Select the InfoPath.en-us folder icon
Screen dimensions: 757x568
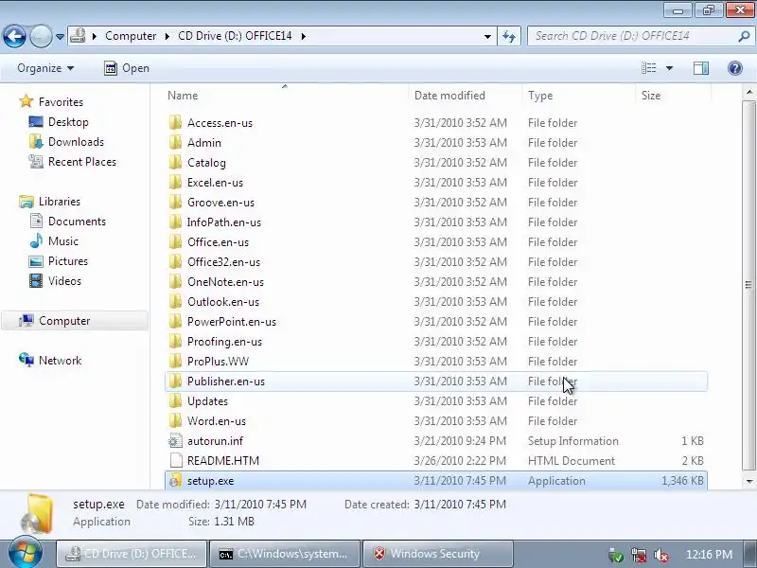175,222
